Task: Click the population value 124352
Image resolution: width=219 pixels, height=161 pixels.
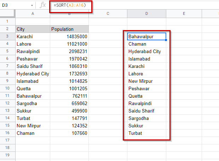Action: pyautogui.click(x=69, y=126)
